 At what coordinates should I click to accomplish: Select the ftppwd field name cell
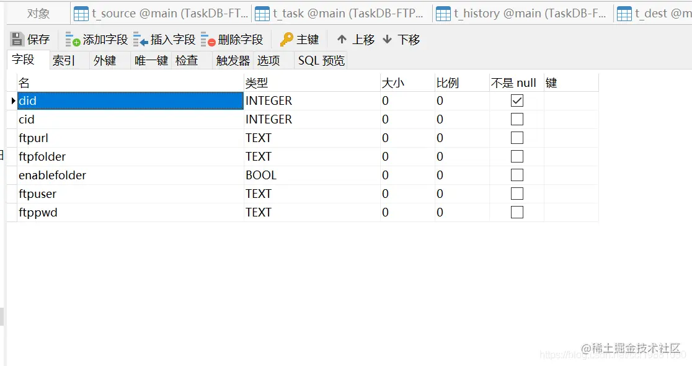pos(130,212)
